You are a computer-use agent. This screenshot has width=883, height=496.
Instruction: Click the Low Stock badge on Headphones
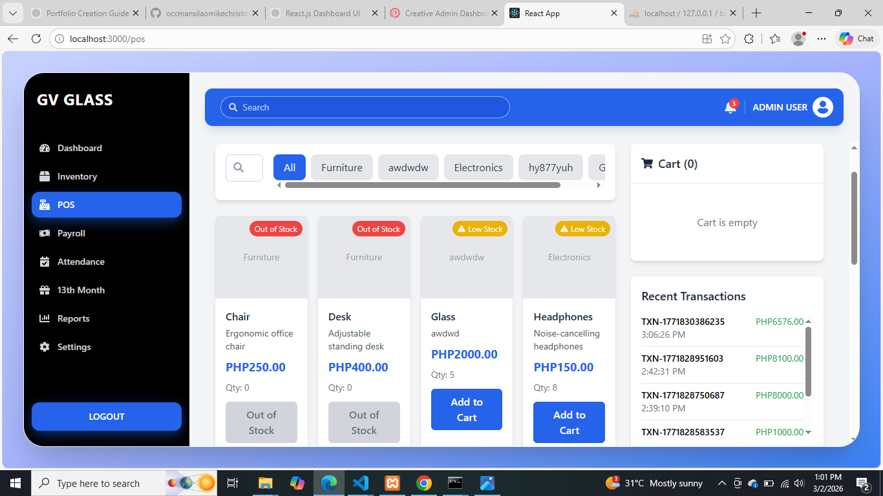click(582, 229)
